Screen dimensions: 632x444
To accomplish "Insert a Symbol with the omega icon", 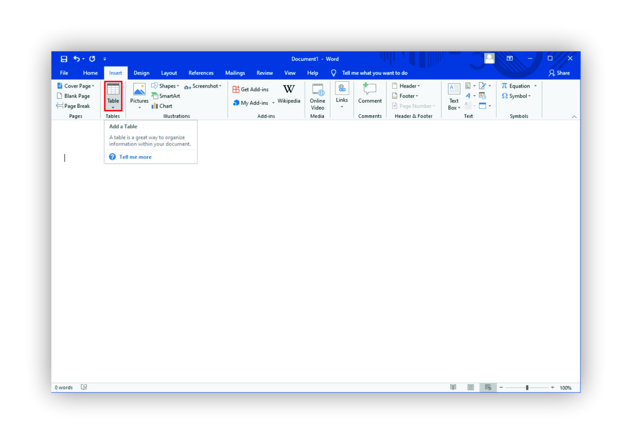I will point(516,96).
